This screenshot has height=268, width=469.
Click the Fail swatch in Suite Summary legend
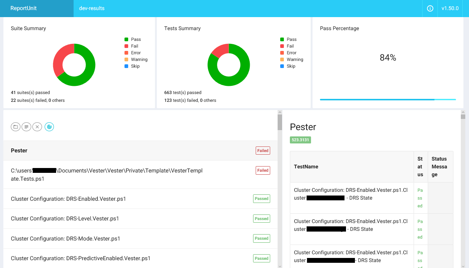126,46
